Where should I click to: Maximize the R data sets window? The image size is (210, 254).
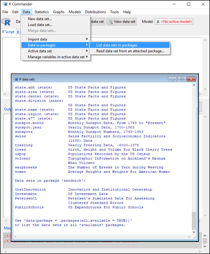(x=182, y=79)
